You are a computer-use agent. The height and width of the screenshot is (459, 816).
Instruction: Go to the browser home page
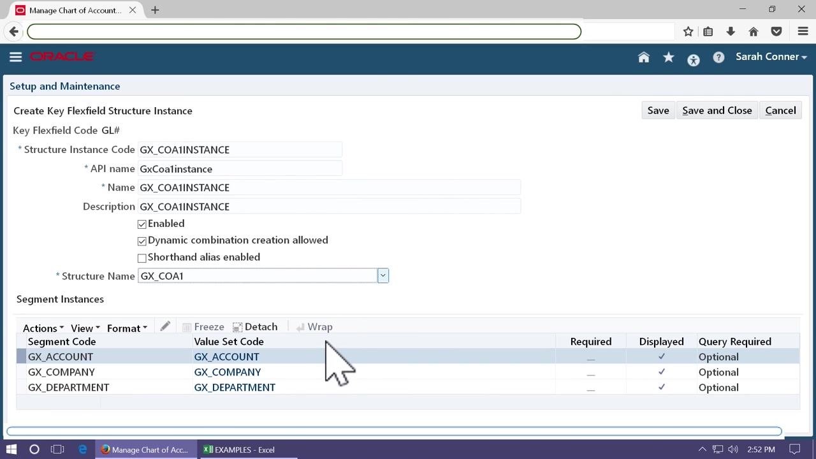[754, 31]
